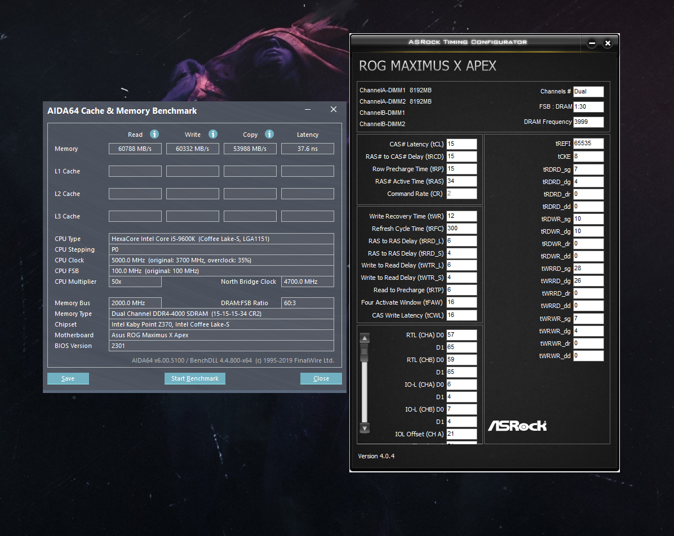Select the Write to Read Delay (tWTR_L) field

tap(462, 265)
